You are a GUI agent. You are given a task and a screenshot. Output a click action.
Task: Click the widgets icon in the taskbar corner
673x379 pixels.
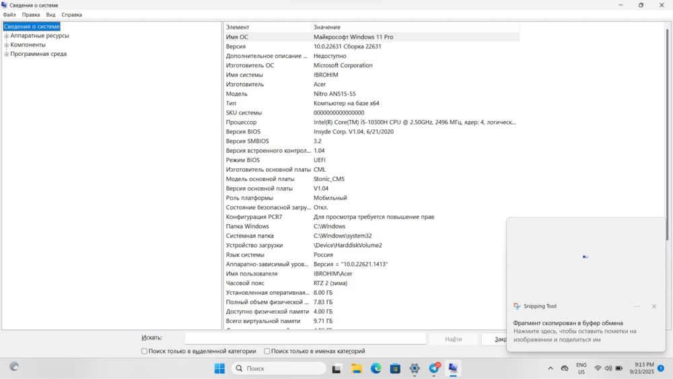pyautogui.click(x=14, y=367)
